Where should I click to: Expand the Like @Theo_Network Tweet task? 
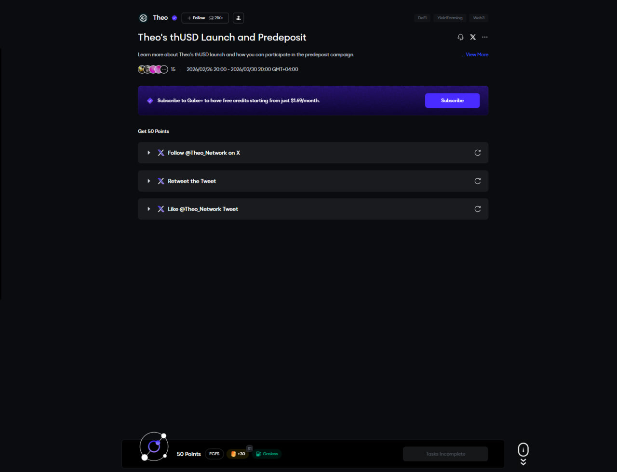pos(149,209)
